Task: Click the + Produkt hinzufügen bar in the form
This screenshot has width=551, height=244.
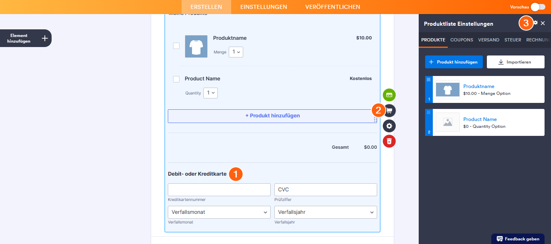Action: click(x=272, y=116)
